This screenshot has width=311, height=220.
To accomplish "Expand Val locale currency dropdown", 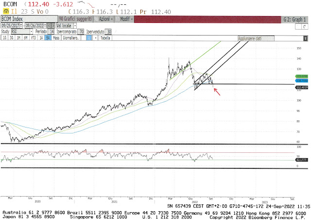I will 75,26.
